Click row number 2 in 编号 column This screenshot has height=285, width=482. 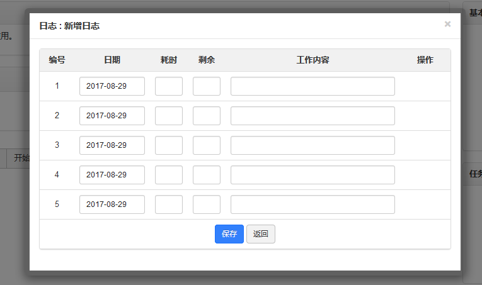[x=57, y=115]
